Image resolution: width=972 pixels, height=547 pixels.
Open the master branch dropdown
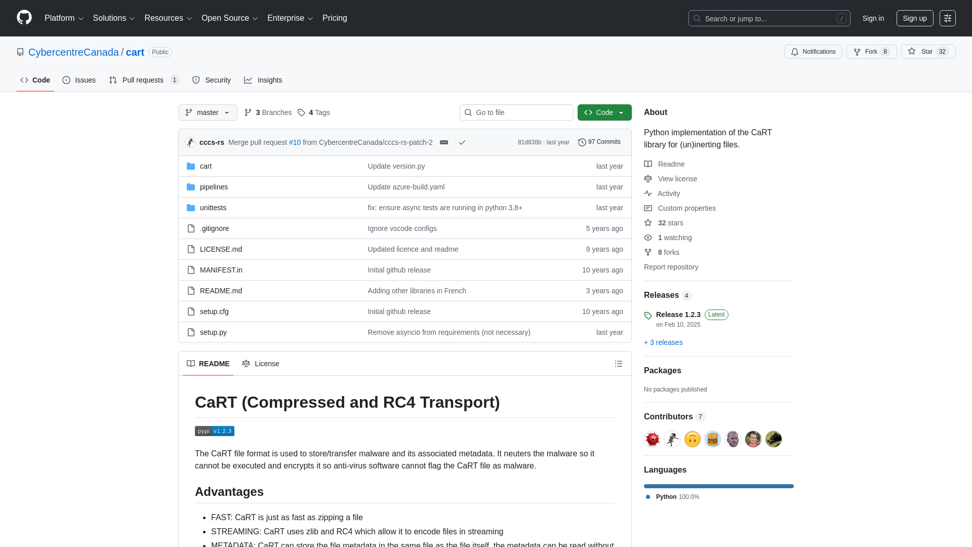click(208, 112)
